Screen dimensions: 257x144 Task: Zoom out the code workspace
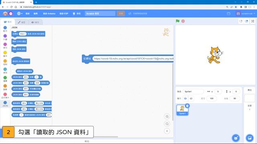point(167,124)
